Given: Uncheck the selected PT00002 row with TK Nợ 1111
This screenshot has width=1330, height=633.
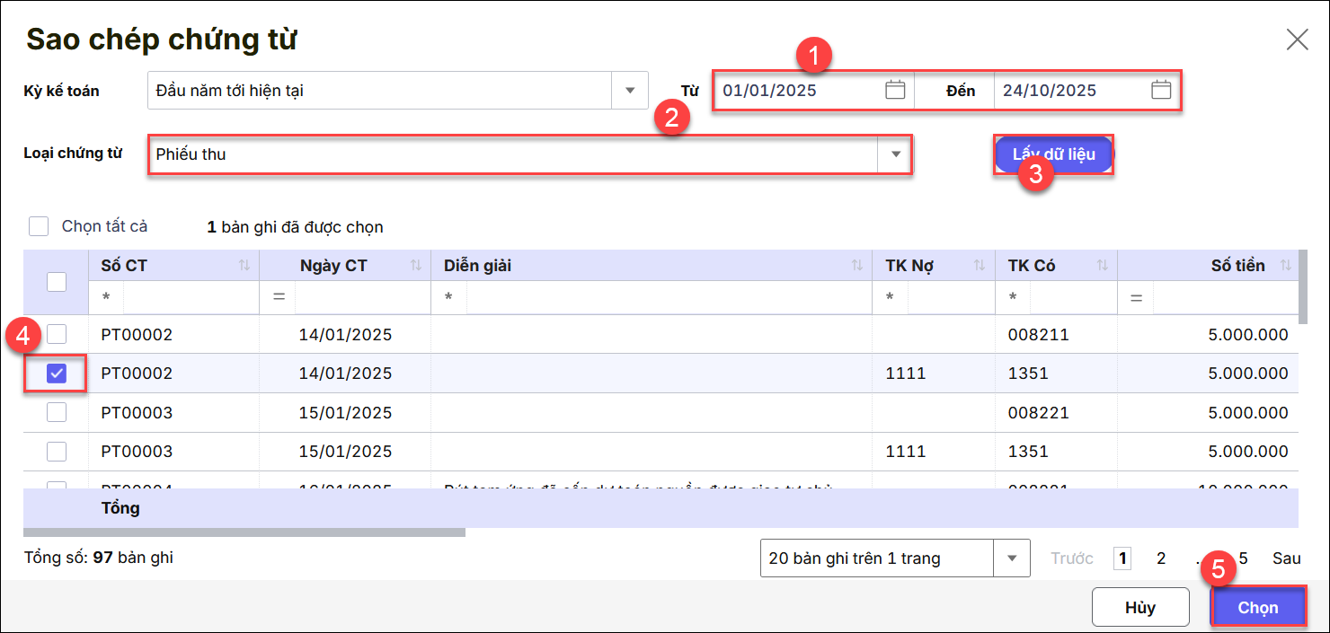Looking at the screenshot, I should point(57,374).
